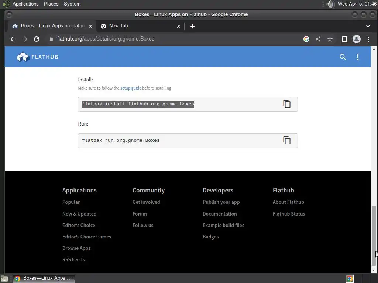
Task: Open a new tab with plus
Action: tap(192, 26)
